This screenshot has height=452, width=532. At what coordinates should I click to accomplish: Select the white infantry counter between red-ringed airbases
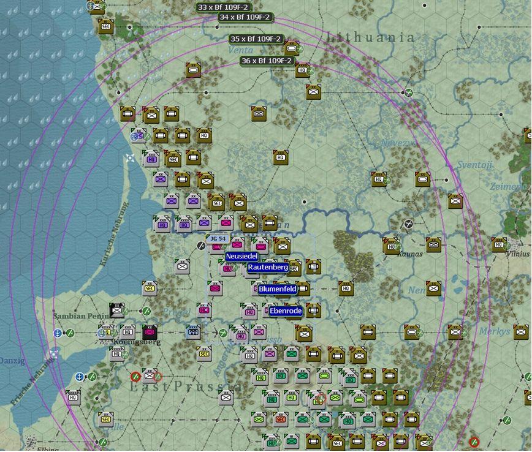(149, 376)
